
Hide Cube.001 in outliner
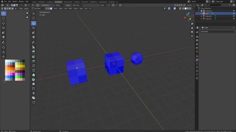[234, 16]
